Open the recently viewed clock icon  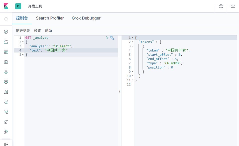pos(6,19)
